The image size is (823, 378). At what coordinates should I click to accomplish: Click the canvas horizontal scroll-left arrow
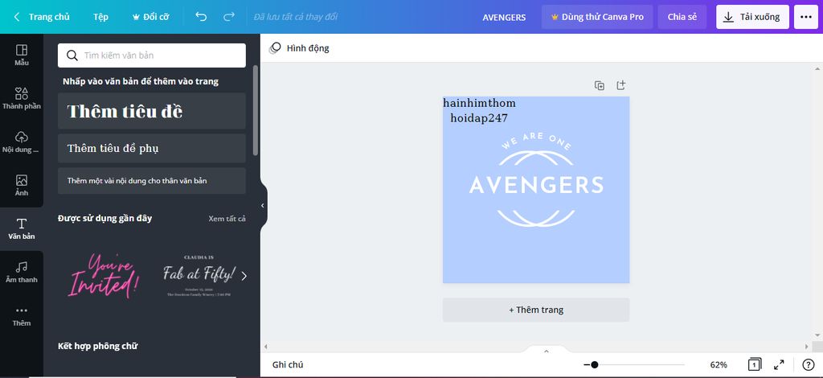click(x=265, y=347)
